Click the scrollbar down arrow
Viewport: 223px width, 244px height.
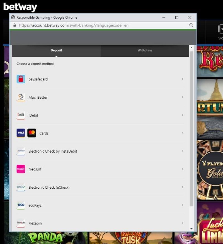click(x=191, y=229)
